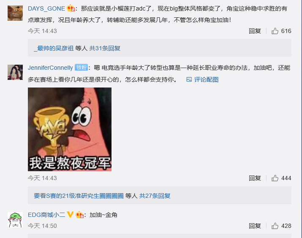This screenshot has height=238, width=302.
Task: Click the crown badge beside EDG商城小二
Action: (79, 215)
